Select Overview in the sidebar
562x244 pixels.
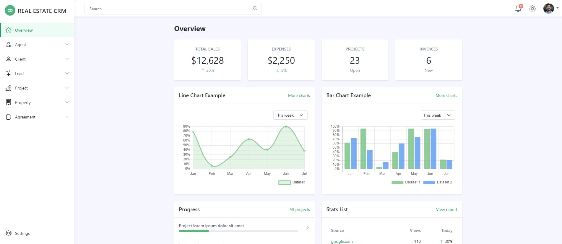coord(37,30)
